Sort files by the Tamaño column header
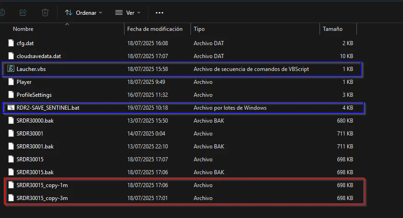Image resolution: width=403 pixels, height=218 pixels. coord(332,29)
